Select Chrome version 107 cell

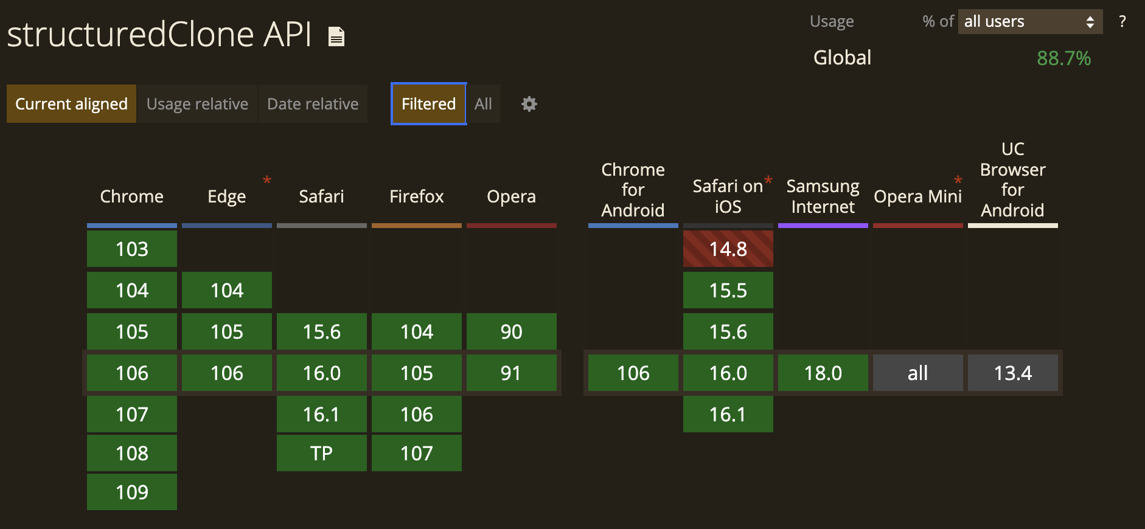tap(132, 414)
